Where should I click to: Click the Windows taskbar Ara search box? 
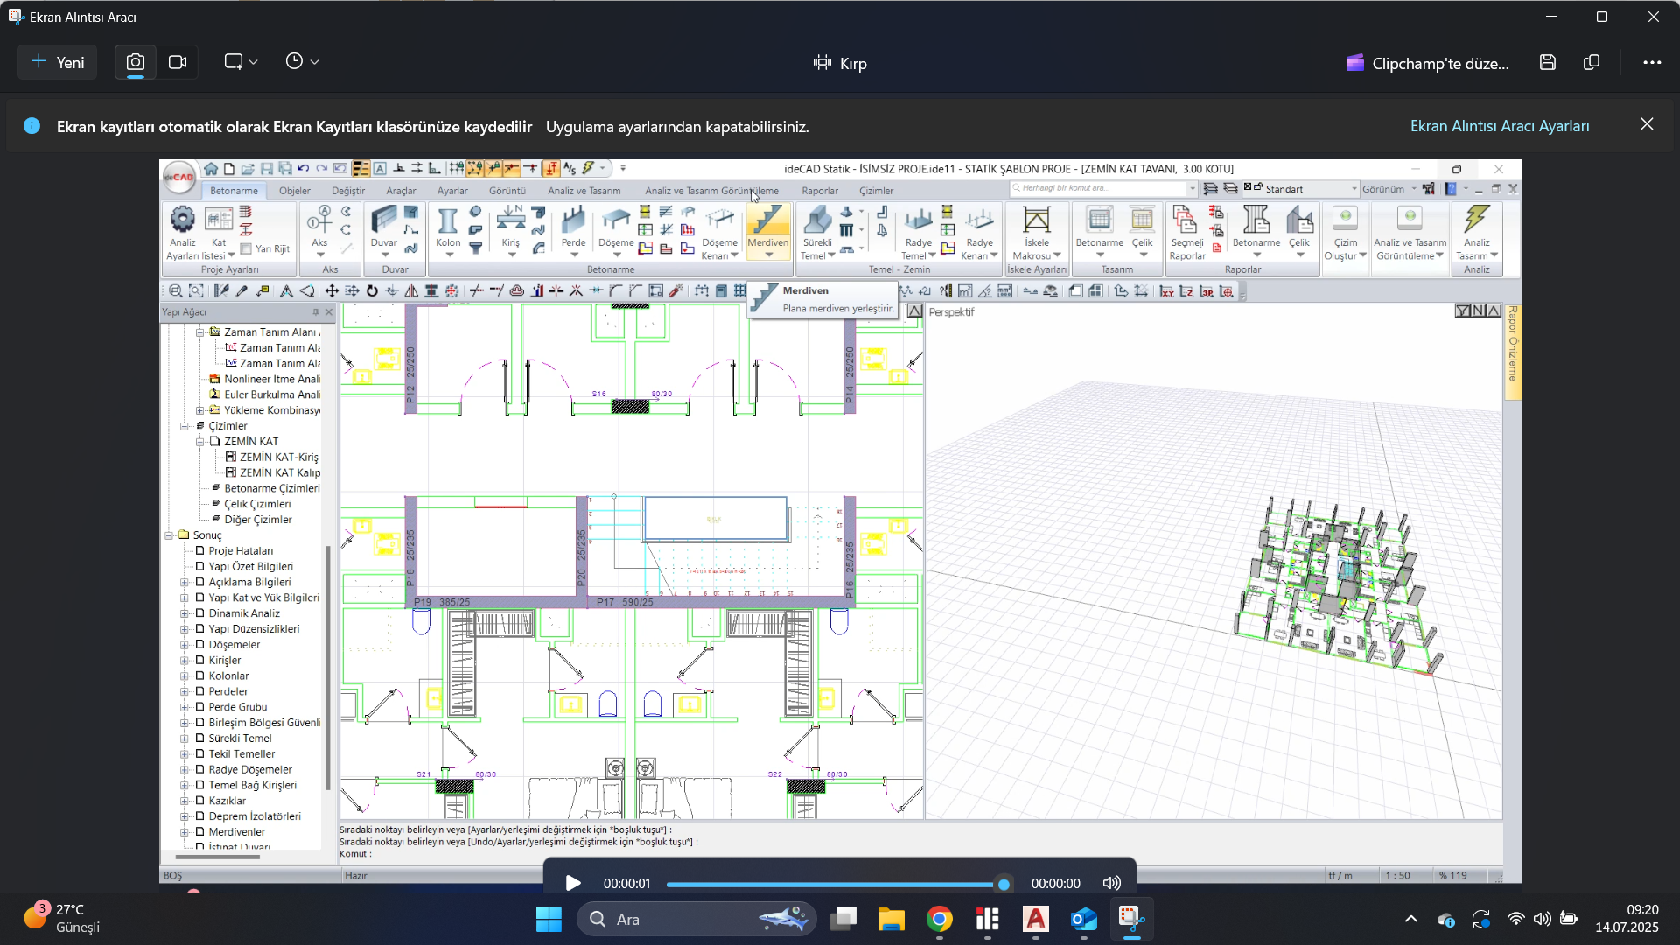click(697, 920)
